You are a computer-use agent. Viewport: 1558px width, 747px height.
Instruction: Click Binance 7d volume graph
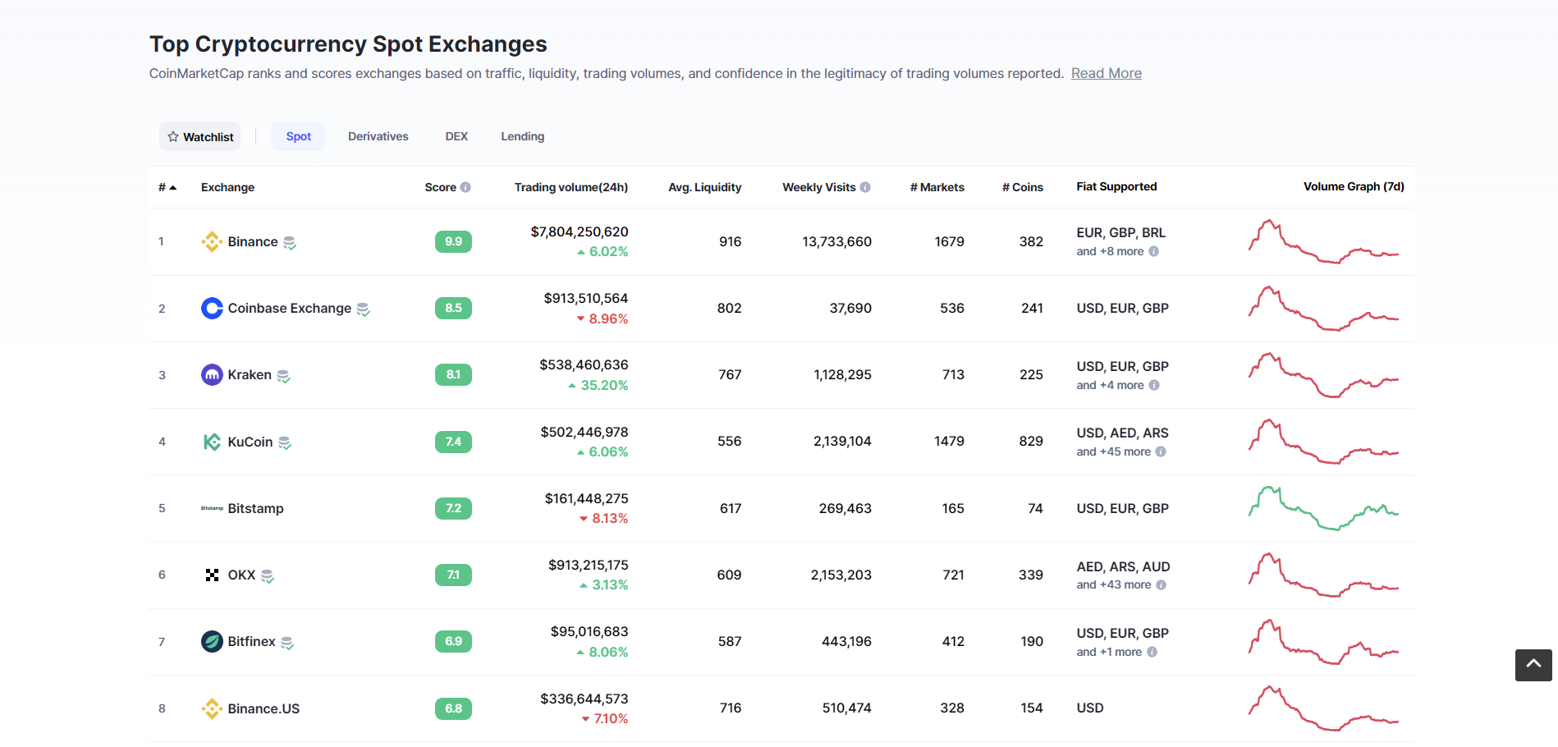tap(1323, 241)
